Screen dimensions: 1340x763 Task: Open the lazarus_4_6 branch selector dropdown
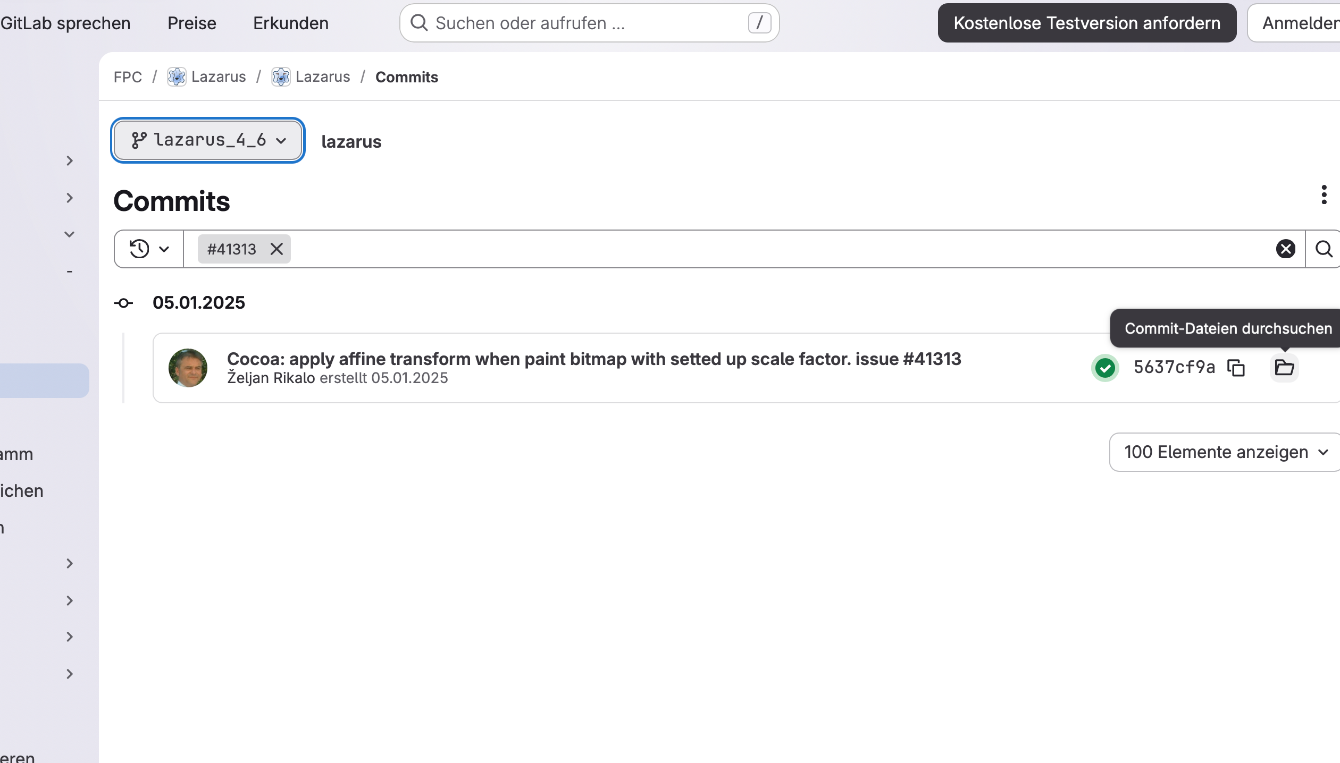[208, 140]
